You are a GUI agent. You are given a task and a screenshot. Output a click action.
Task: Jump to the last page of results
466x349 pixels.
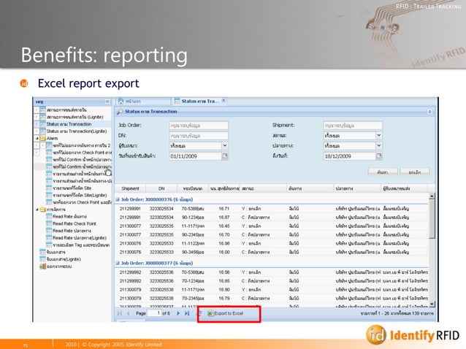(x=186, y=313)
